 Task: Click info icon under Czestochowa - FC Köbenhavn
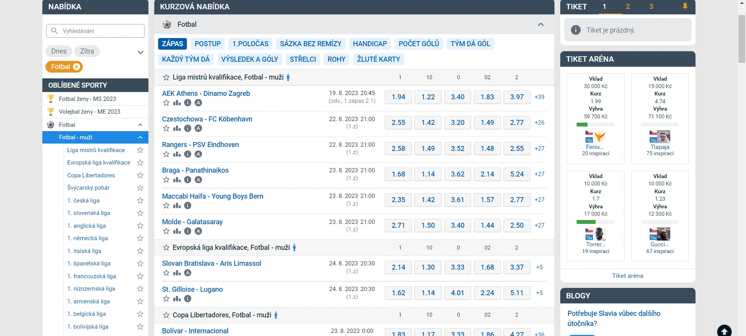click(188, 128)
